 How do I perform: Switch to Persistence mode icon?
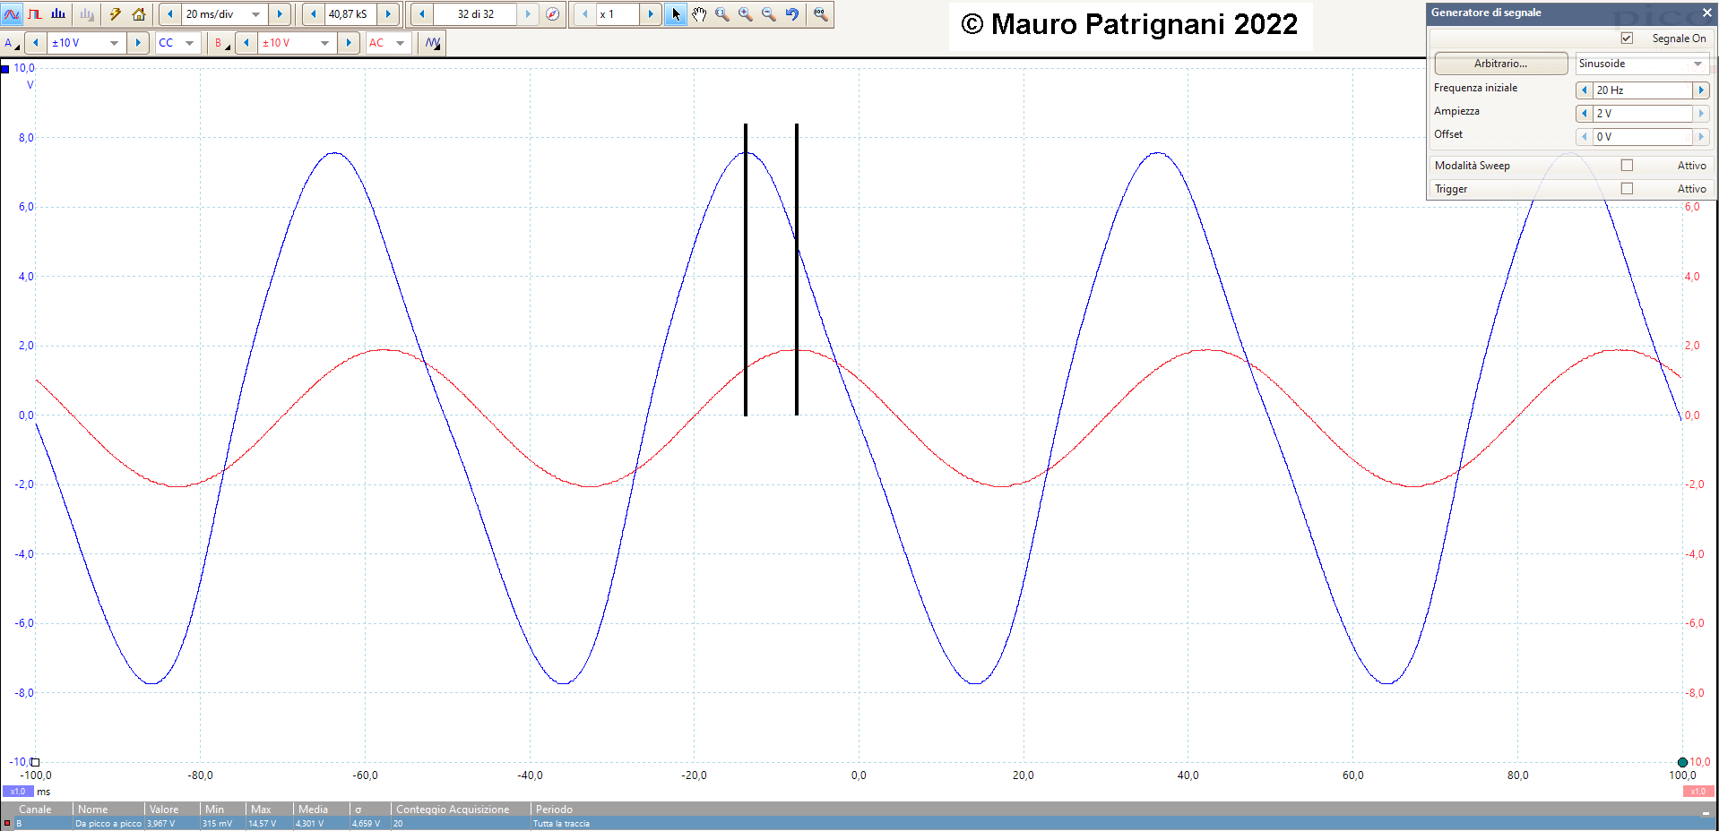pos(35,14)
